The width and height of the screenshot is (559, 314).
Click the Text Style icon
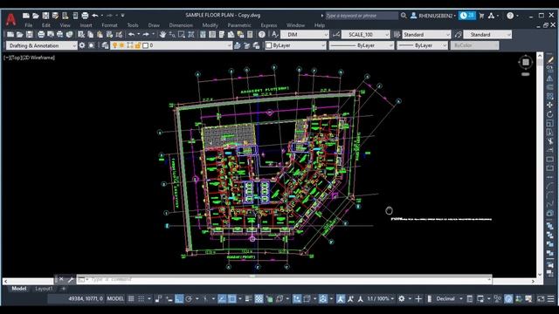tap(274, 35)
